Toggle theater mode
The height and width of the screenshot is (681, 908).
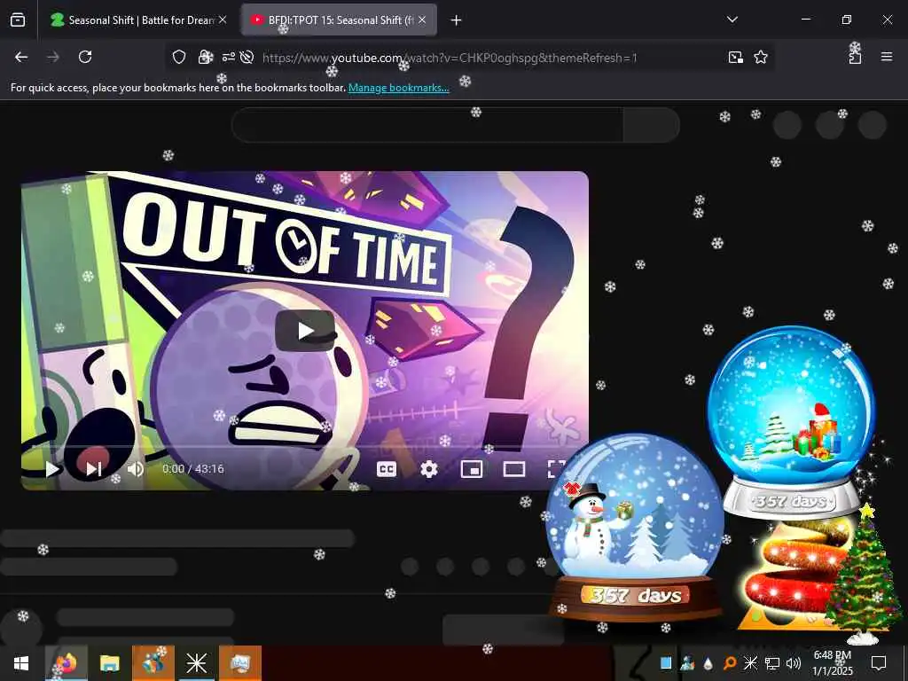(x=513, y=469)
